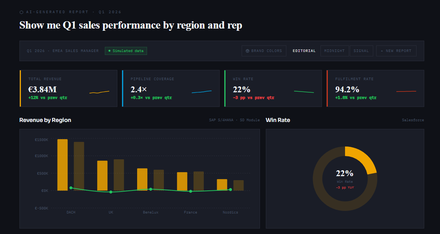Screen dimensions: 440x234
Task: Click the Q1 2026 · EMEA Sales Manager label
Action: (x=63, y=51)
